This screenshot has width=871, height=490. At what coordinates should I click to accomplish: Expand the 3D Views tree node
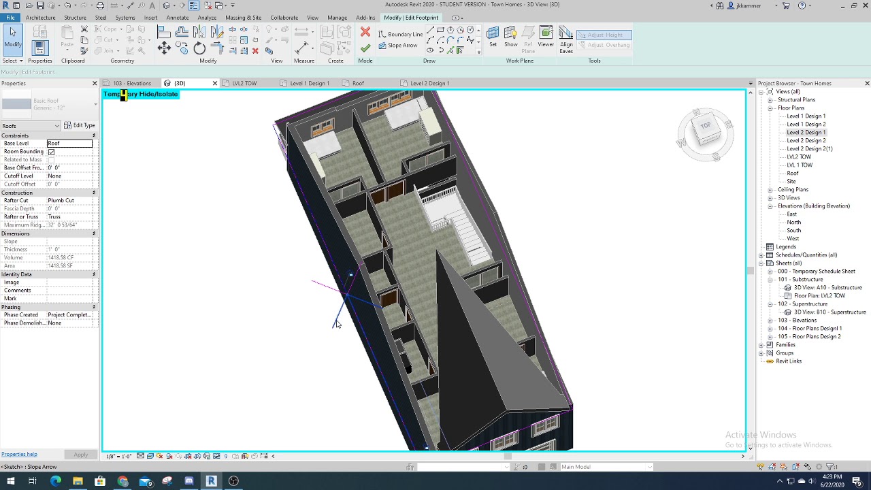(x=770, y=198)
